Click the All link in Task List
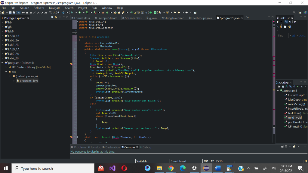 coord(294,36)
